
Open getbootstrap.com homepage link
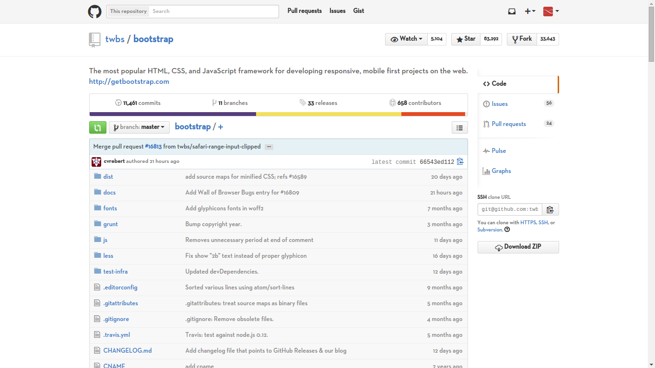129,81
